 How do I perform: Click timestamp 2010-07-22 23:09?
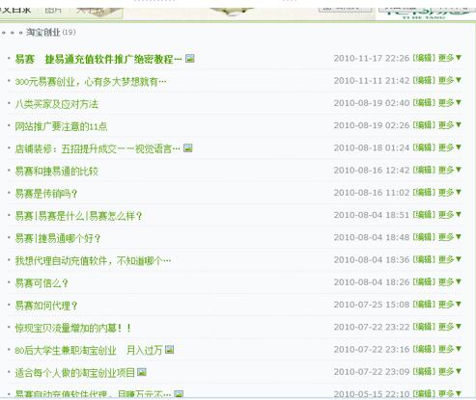(x=372, y=372)
